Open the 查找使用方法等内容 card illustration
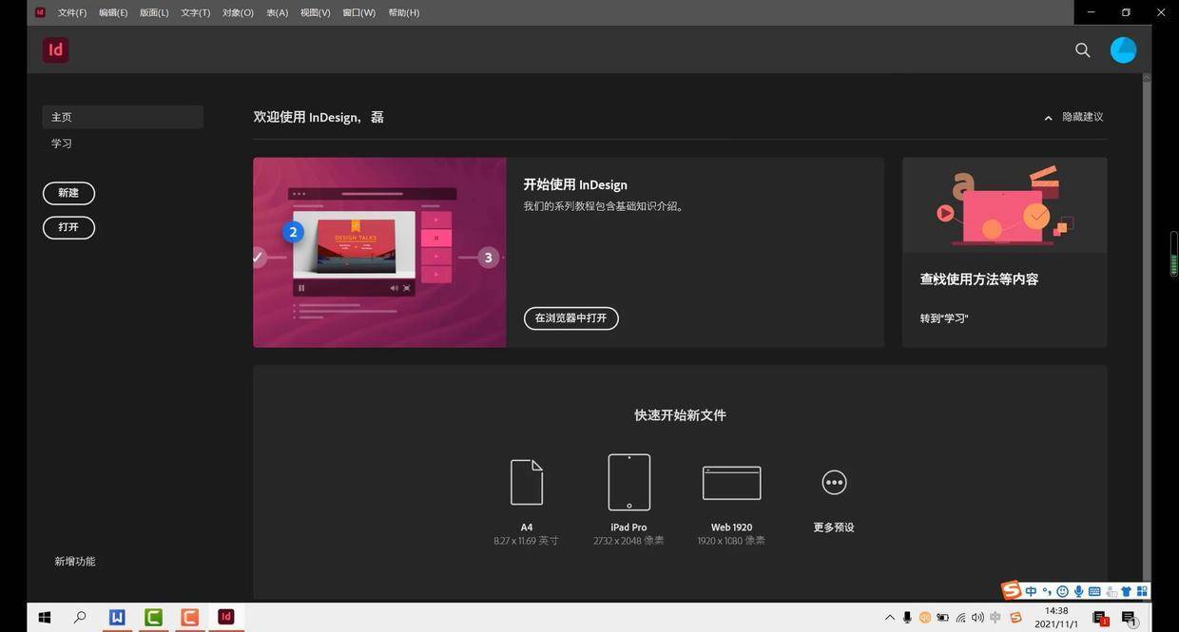Image resolution: width=1179 pixels, height=632 pixels. click(x=1004, y=205)
